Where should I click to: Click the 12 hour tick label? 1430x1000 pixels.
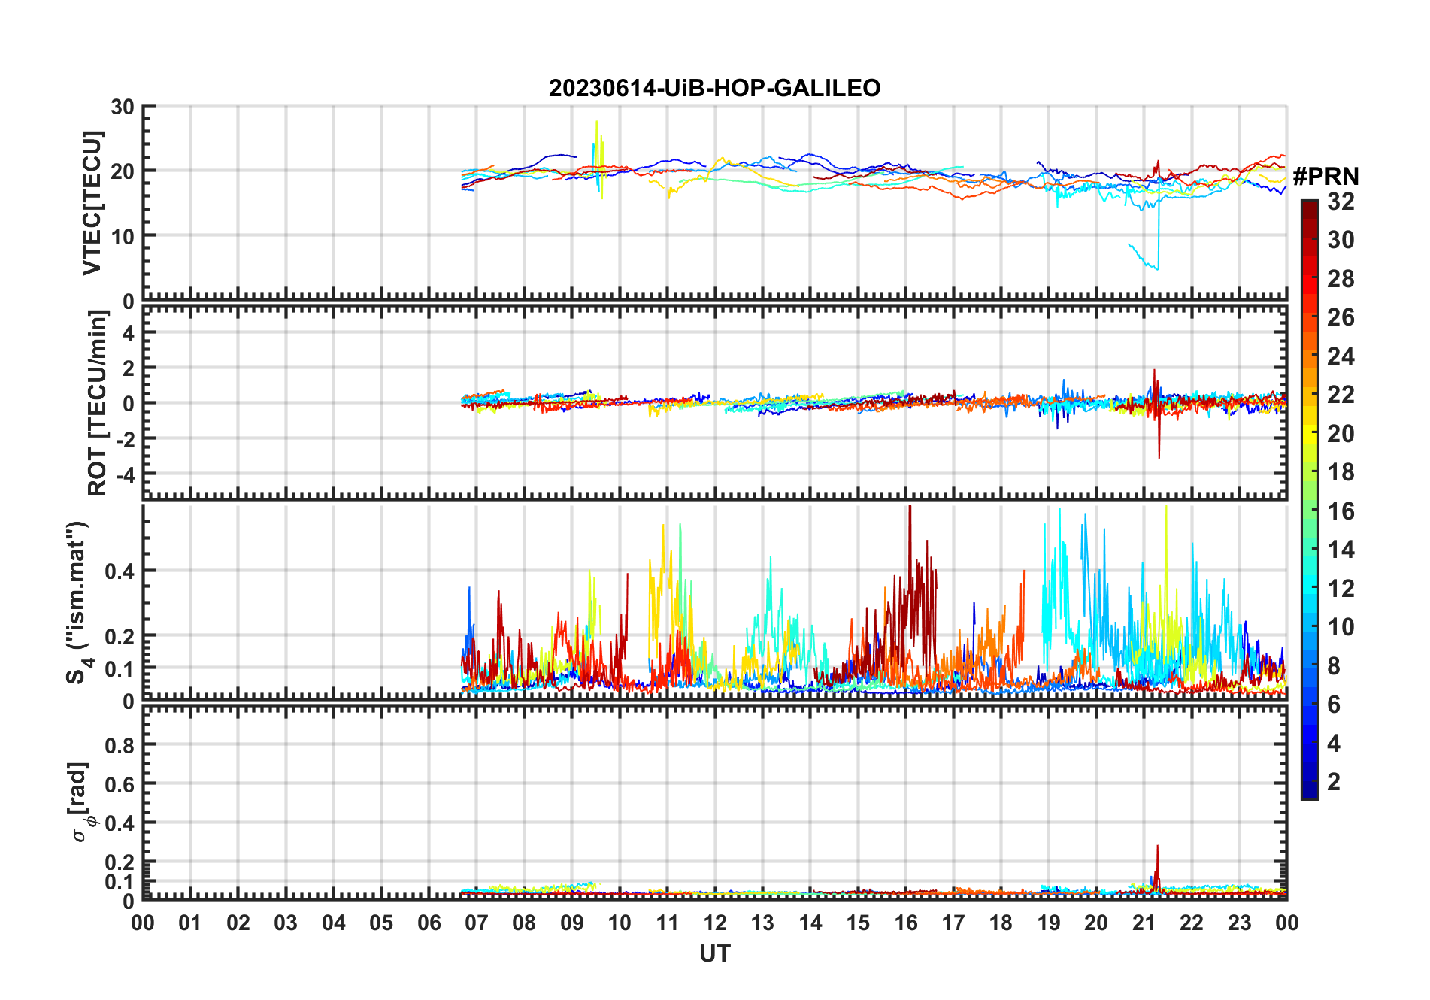(714, 923)
